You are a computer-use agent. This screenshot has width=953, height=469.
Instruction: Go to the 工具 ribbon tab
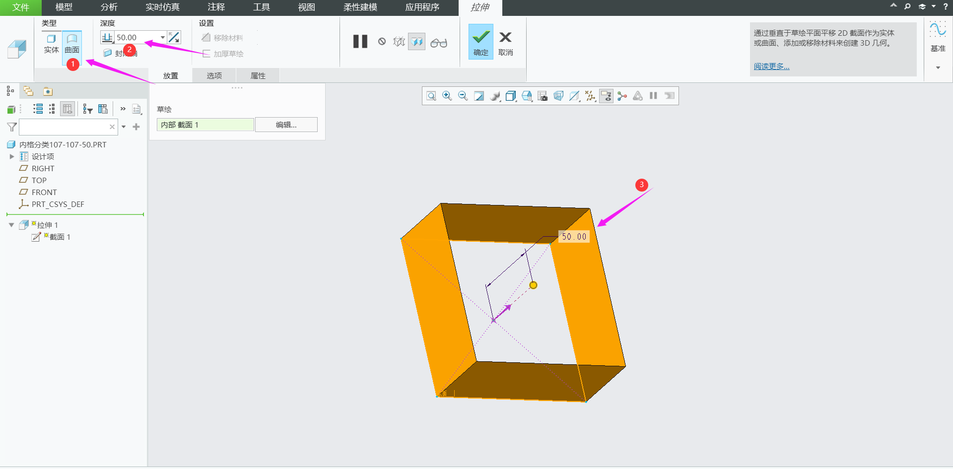(x=262, y=7)
